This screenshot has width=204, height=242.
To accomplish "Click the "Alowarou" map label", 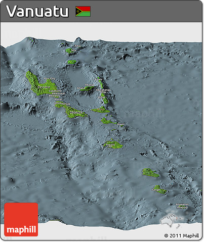I will point(54,96).
